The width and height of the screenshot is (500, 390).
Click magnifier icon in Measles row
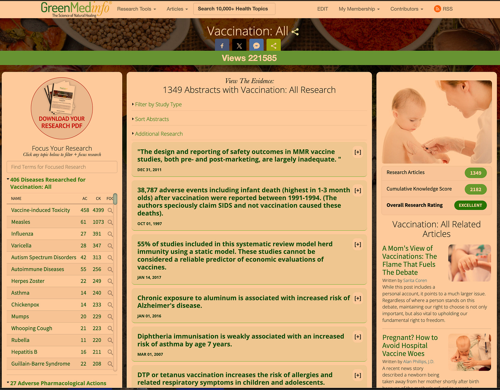110,222
